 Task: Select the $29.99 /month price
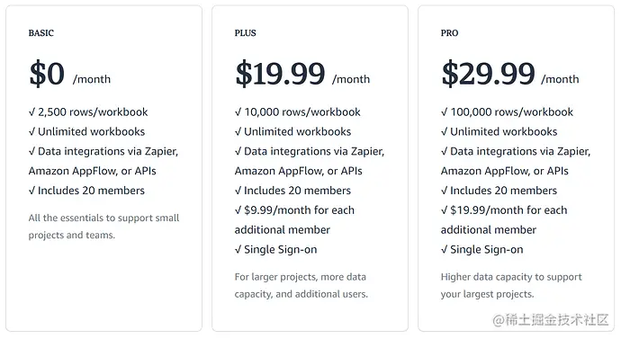click(510, 74)
